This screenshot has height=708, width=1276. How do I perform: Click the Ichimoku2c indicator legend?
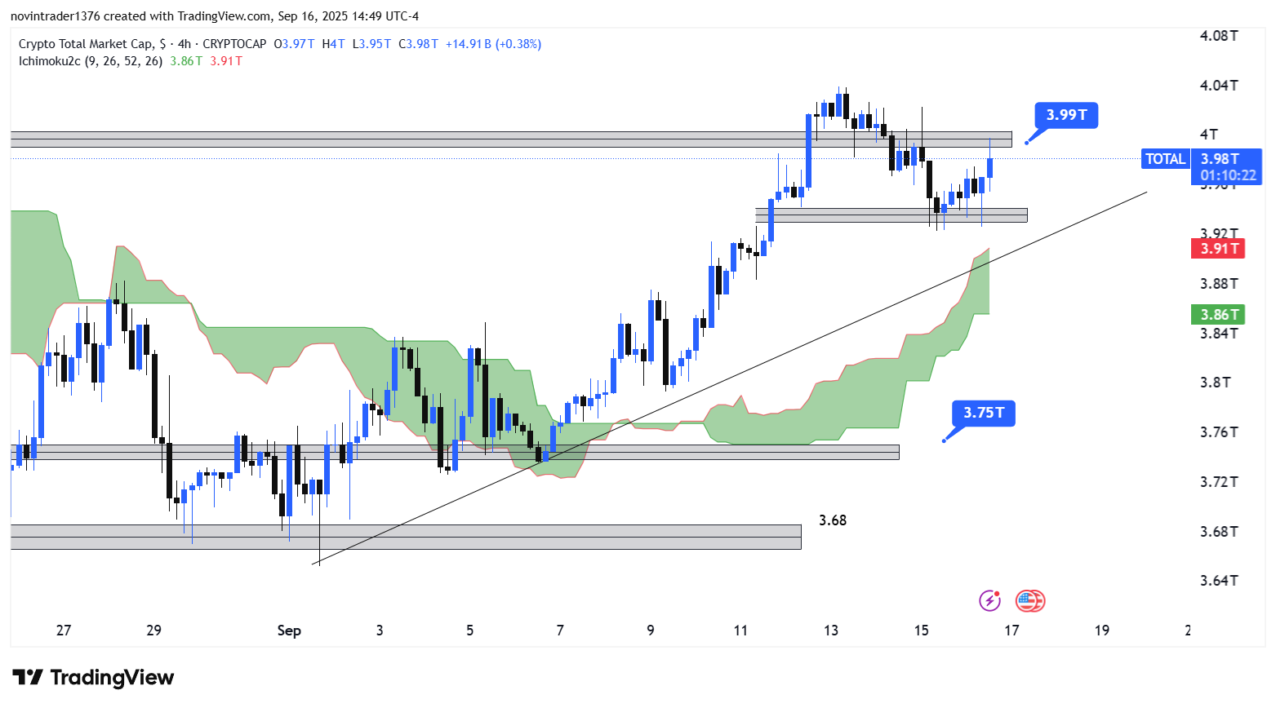(x=90, y=61)
